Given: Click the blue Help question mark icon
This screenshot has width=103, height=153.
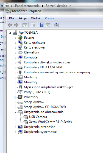Looking at the screenshot, I should click(42, 25).
